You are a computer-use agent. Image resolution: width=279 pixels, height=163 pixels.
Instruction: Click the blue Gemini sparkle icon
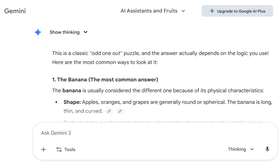click(x=38, y=32)
